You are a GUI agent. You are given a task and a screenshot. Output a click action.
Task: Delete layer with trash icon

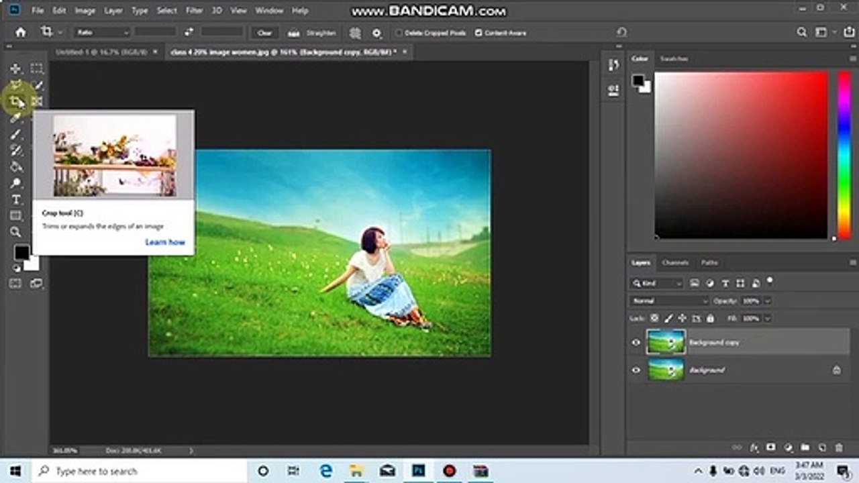[x=839, y=447]
